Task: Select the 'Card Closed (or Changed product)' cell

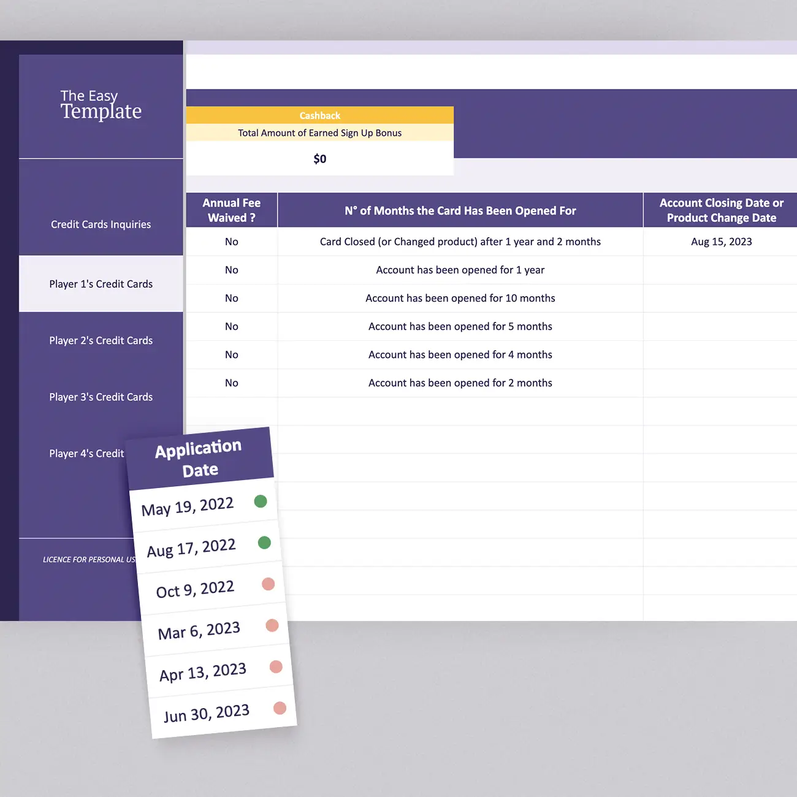Action: tap(460, 242)
